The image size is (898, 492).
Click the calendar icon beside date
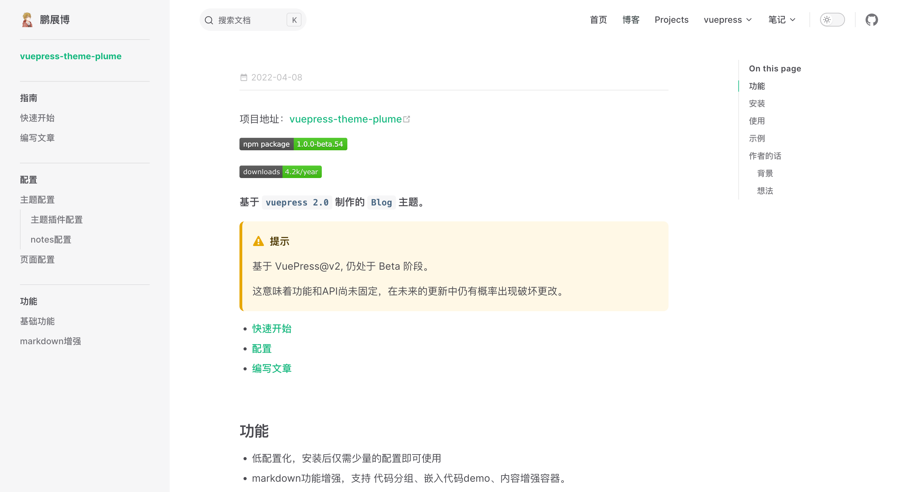244,77
